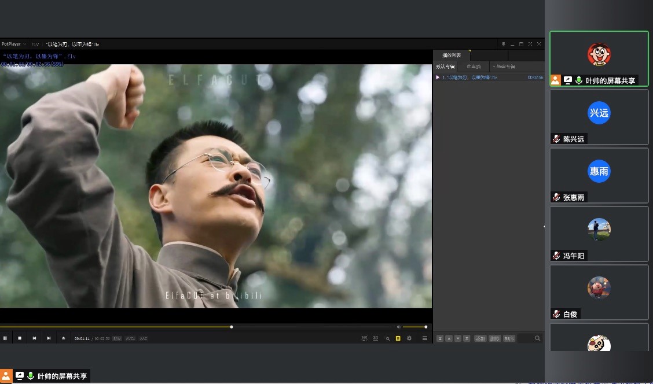The image size is (653, 384).
Task: Toggle 360-degree video mode
Action: point(364,338)
